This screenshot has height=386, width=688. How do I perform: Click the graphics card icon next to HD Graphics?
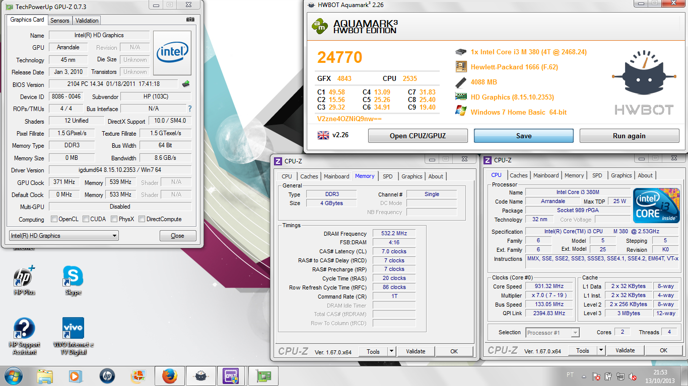(461, 97)
